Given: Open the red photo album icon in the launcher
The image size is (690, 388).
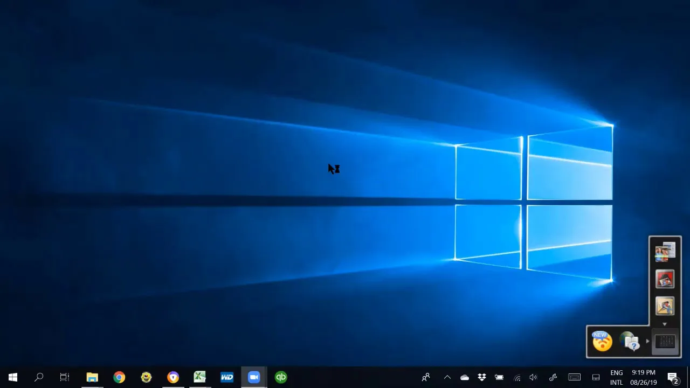Looking at the screenshot, I should pos(665,279).
